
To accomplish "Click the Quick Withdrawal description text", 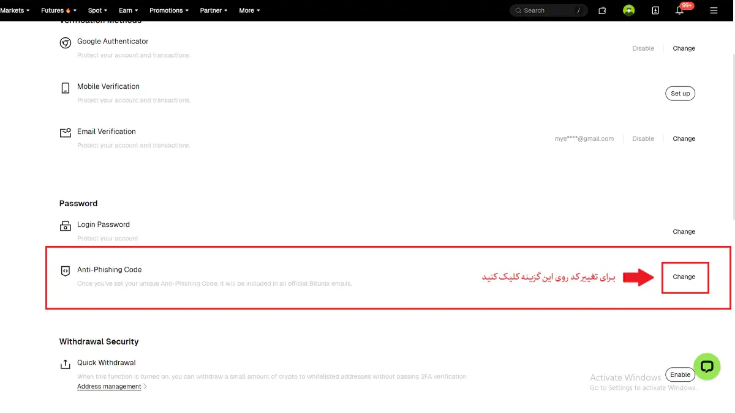I will point(272,377).
